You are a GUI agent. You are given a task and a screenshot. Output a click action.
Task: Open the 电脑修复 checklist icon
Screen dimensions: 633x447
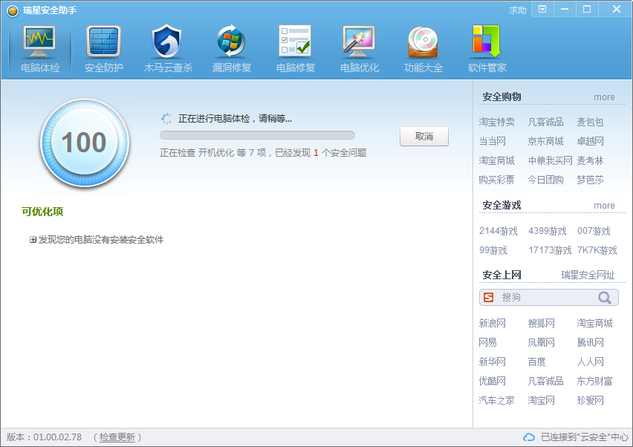coord(295,42)
